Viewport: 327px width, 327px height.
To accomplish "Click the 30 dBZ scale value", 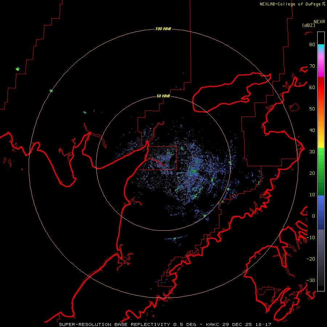I will coord(312,152).
